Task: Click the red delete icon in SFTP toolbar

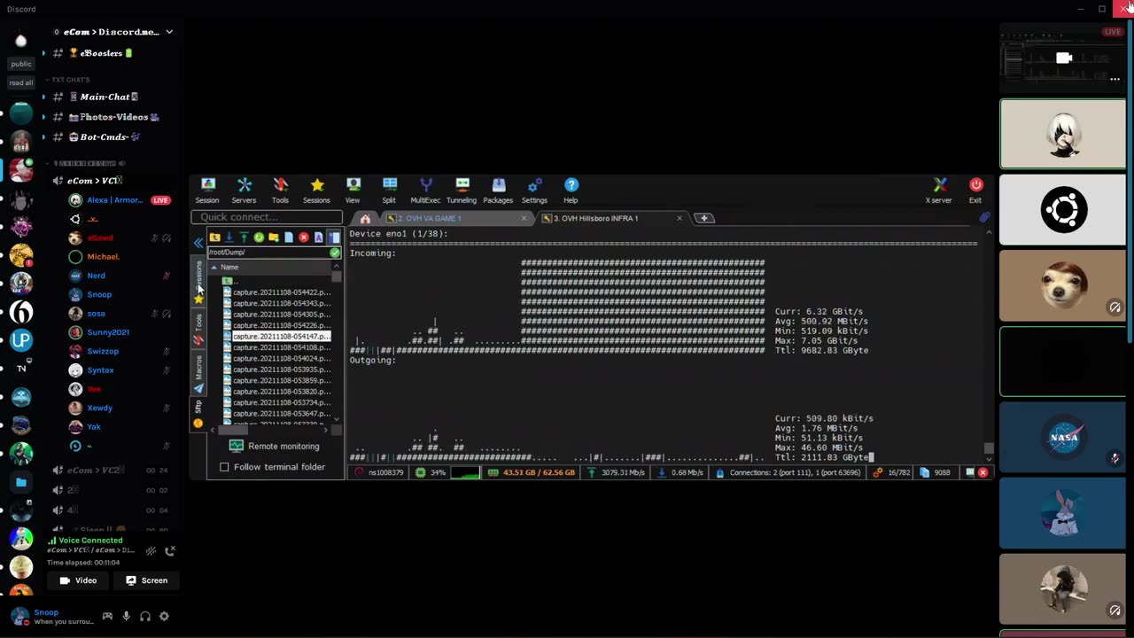Action: 304,237
